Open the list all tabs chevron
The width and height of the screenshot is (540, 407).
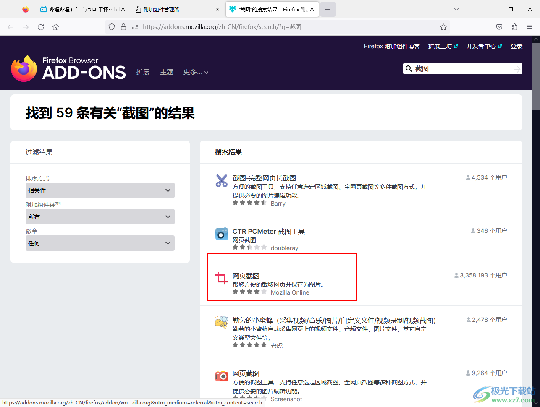[x=456, y=9]
